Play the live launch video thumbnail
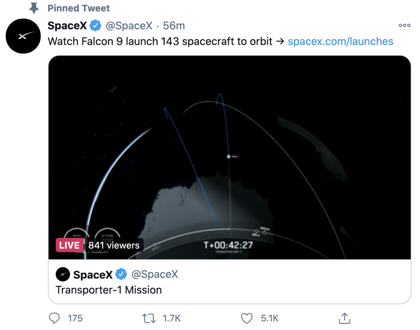This screenshot has height=330, width=420. pyautogui.click(x=230, y=157)
